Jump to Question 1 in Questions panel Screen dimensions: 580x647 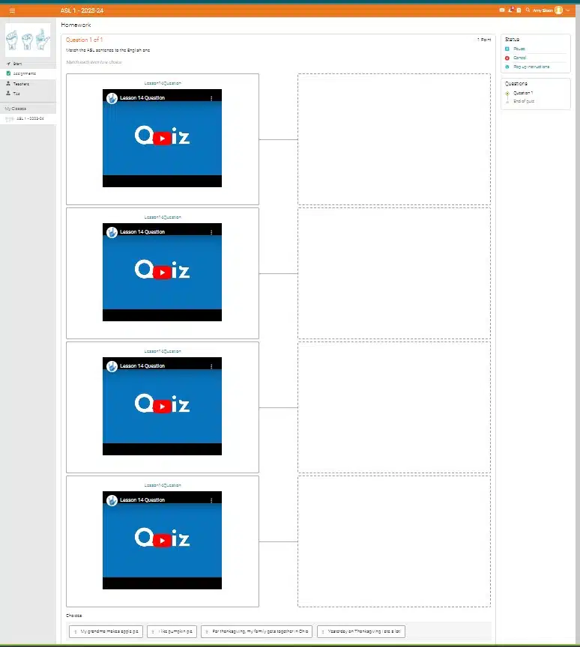click(x=522, y=93)
